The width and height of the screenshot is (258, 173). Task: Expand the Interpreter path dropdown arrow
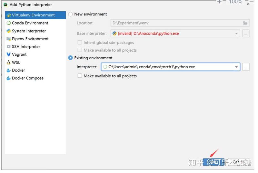[x=236, y=67]
